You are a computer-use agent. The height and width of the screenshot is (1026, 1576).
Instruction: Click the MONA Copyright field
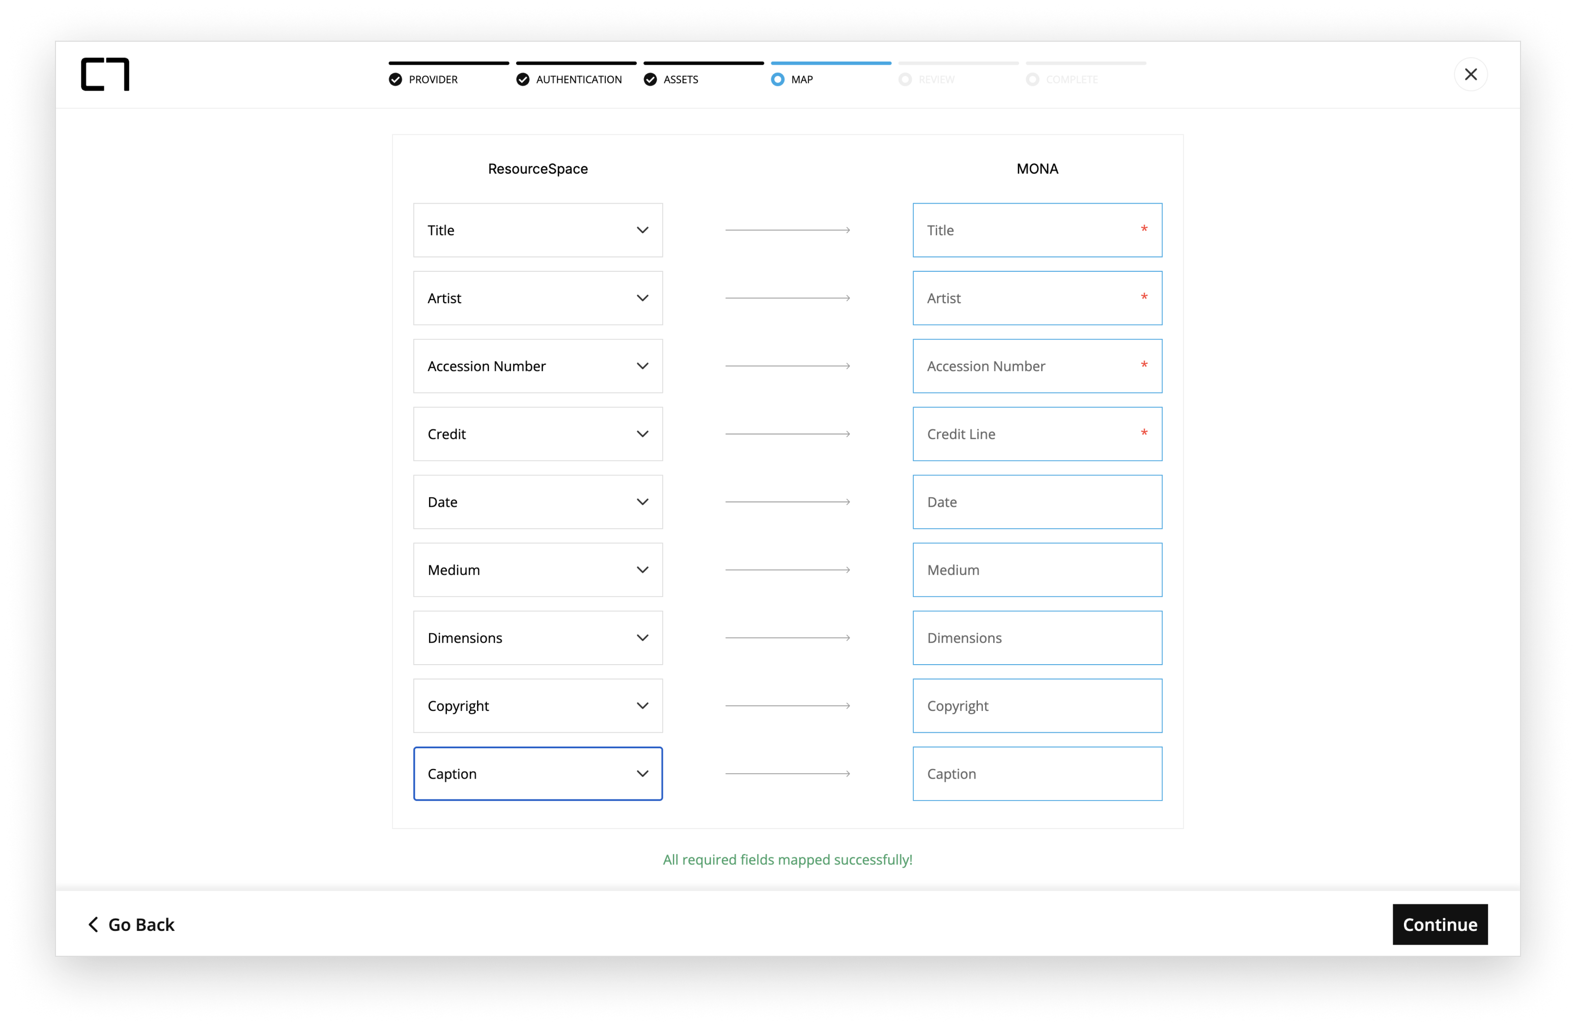[x=1037, y=705]
